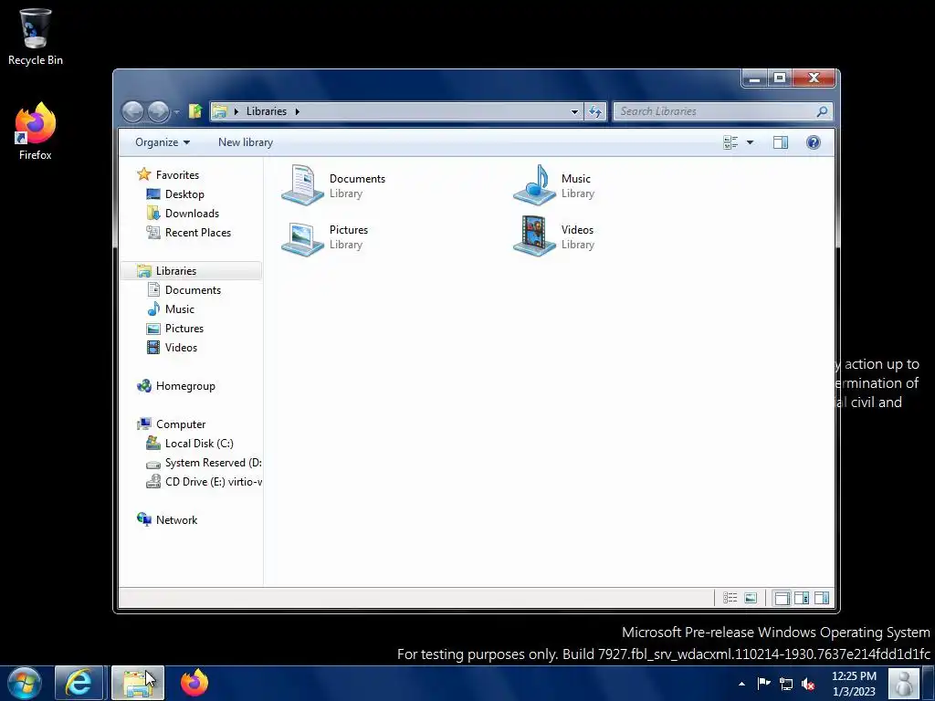Select Pictures in the navigation tree
Screen dimensions: 935x701
pos(184,329)
